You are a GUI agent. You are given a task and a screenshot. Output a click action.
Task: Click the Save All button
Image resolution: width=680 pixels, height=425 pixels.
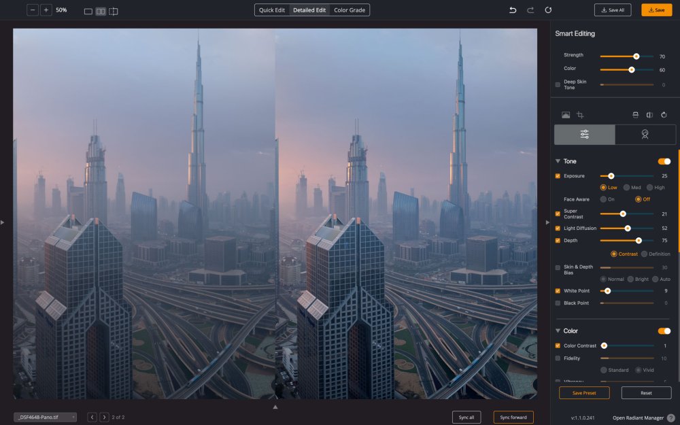coord(613,10)
